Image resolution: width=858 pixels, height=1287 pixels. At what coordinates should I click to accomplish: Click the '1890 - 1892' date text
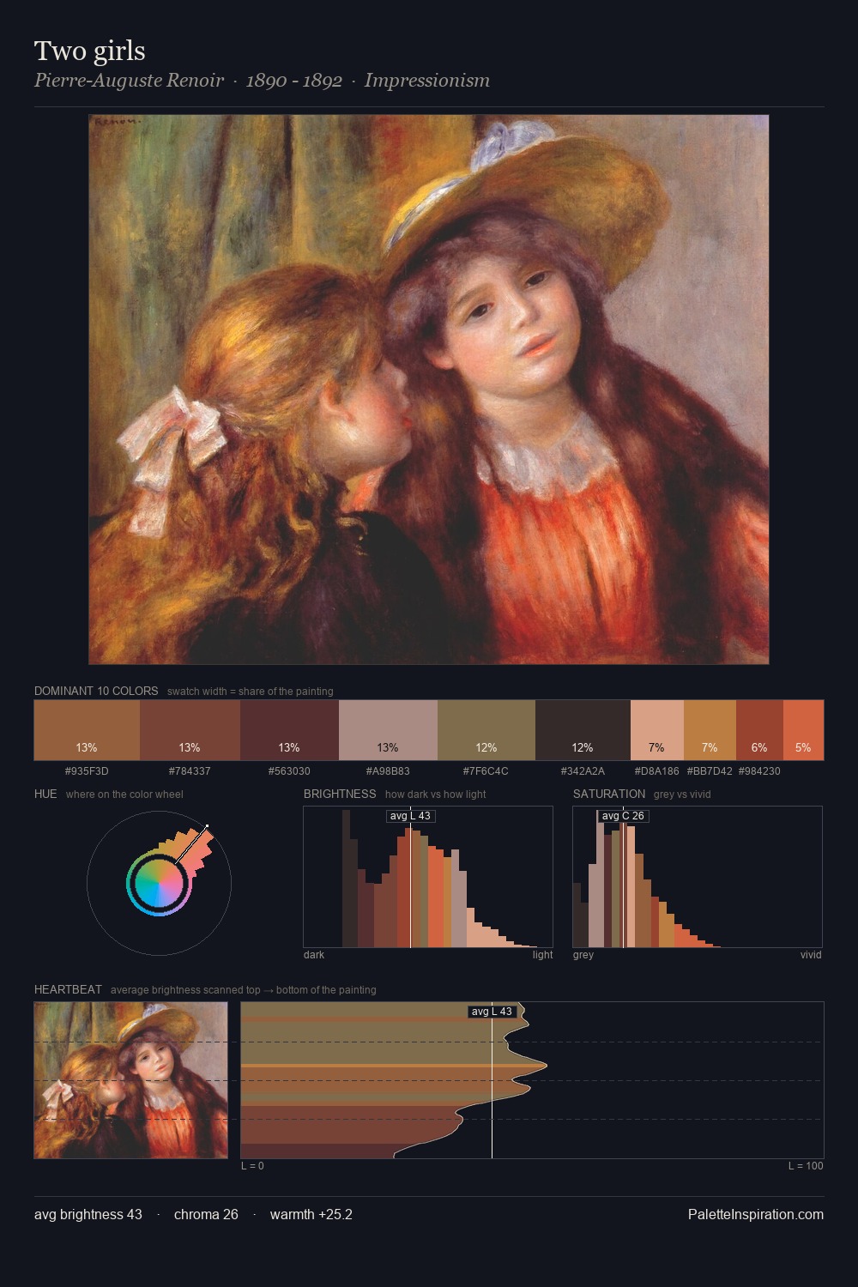click(x=294, y=81)
